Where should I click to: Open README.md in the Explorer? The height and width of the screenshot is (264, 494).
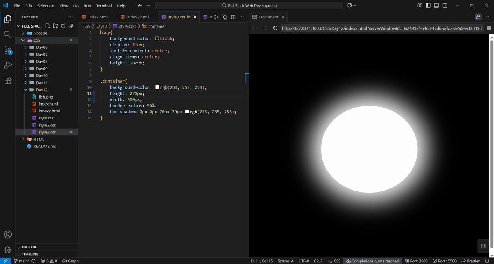(44, 146)
